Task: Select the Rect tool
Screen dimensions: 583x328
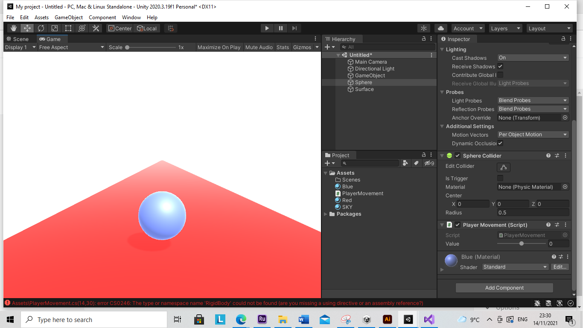Action: [x=68, y=28]
